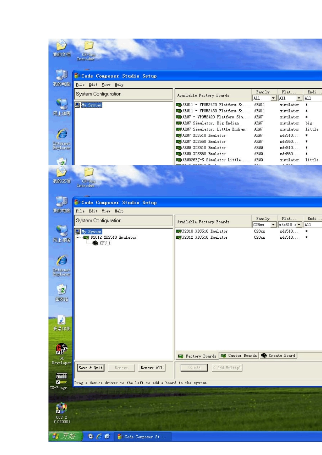
Task: Open the 网上邻居 icon in the lower desktop
Action: (x=62, y=234)
